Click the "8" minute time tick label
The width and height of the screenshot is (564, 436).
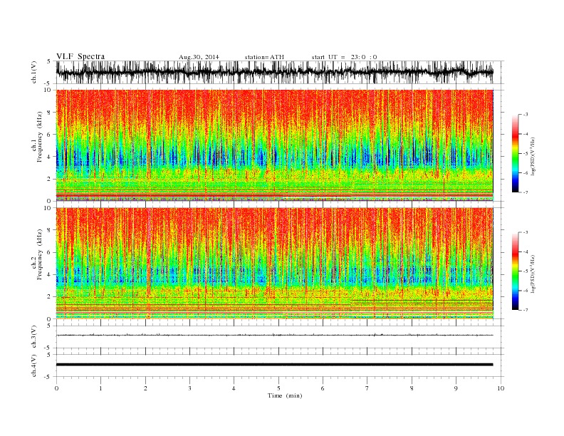coord(412,388)
